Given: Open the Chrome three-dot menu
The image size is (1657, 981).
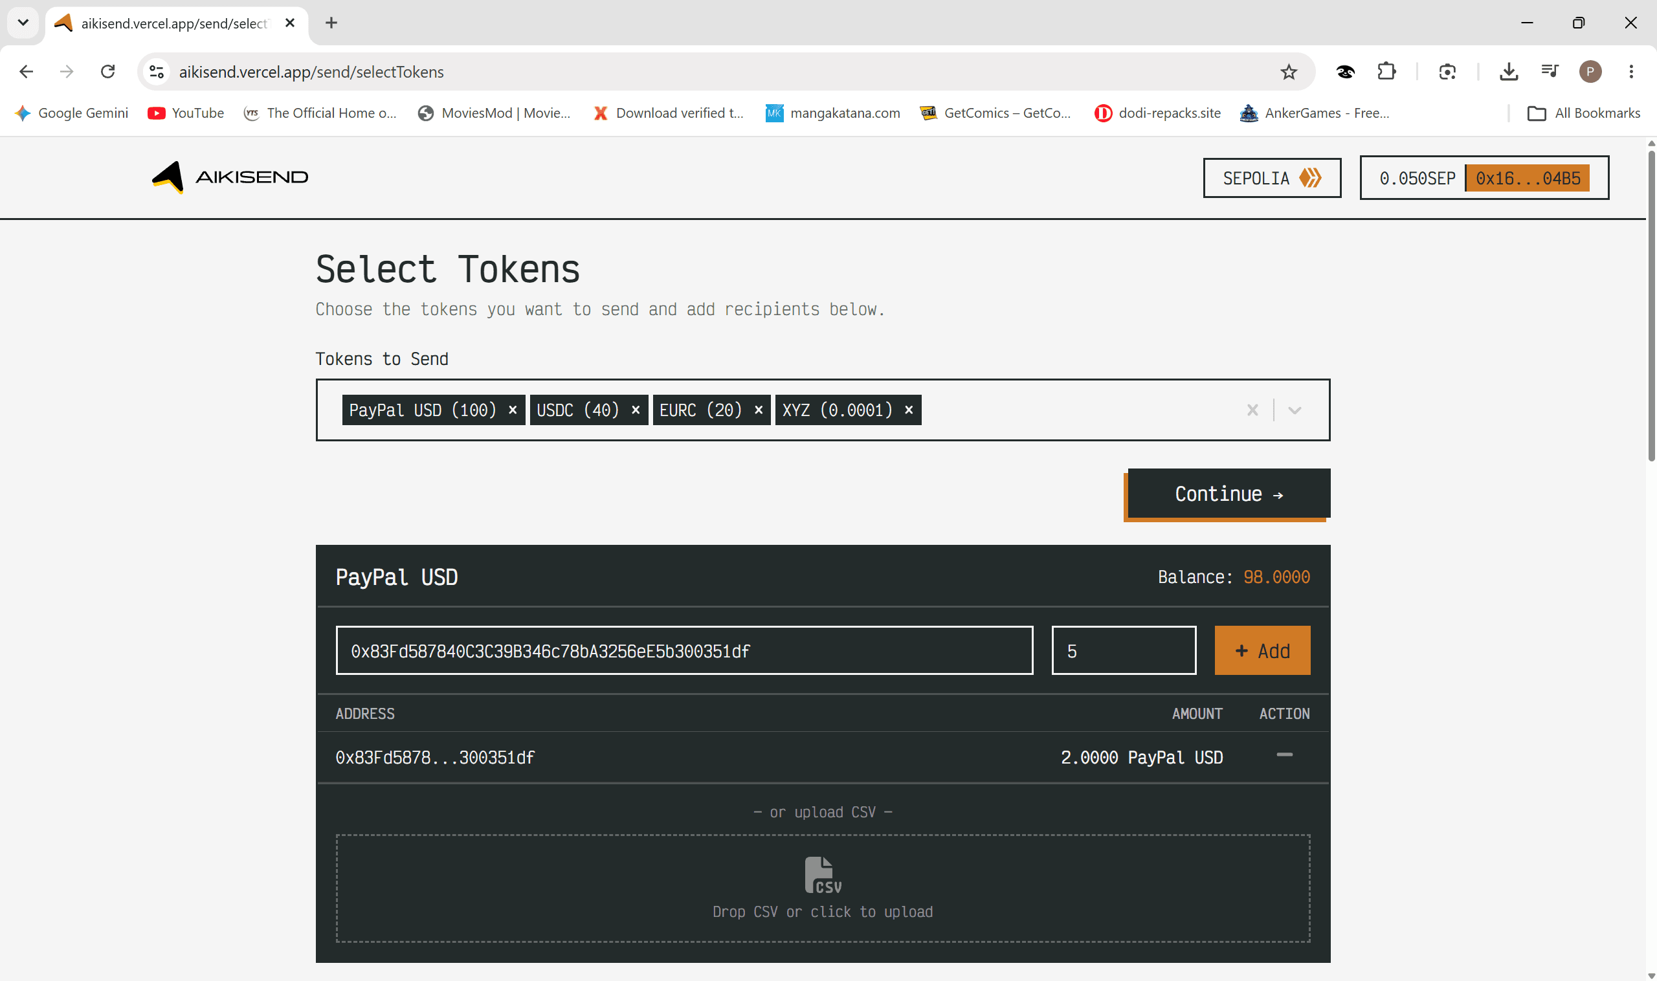Looking at the screenshot, I should point(1631,71).
